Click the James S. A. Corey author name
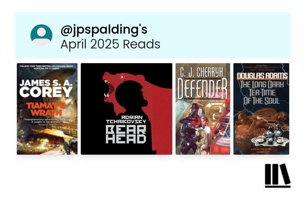 click(46, 88)
